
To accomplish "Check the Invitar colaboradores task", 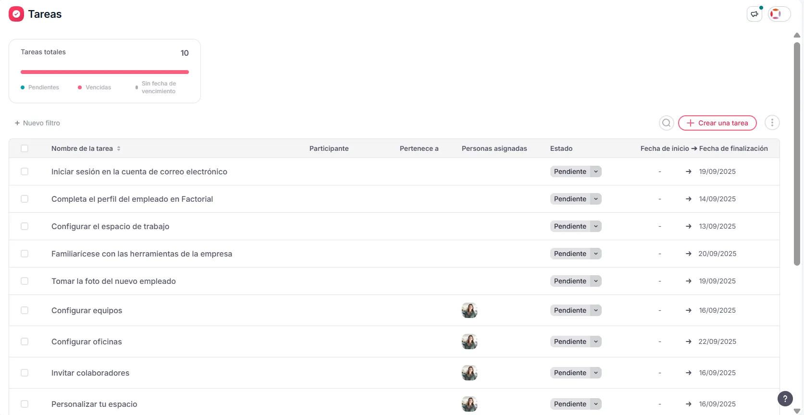I will click(25, 373).
